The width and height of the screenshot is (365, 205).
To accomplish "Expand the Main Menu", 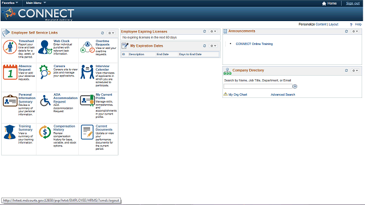I will pyautogui.click(x=36, y=3).
